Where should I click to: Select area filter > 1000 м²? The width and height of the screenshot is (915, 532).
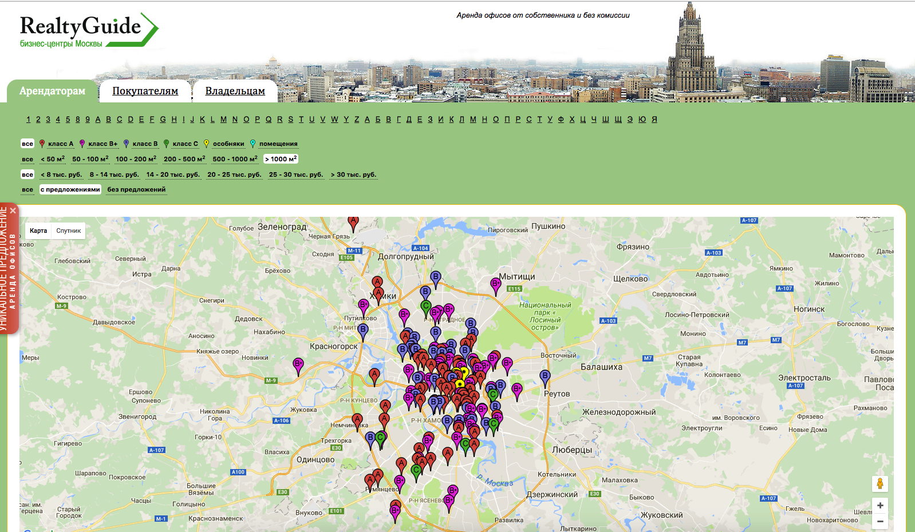(281, 159)
